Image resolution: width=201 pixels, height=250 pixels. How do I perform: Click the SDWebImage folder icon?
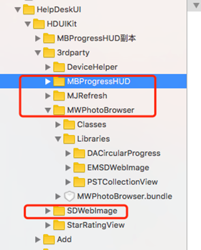coord(59,211)
